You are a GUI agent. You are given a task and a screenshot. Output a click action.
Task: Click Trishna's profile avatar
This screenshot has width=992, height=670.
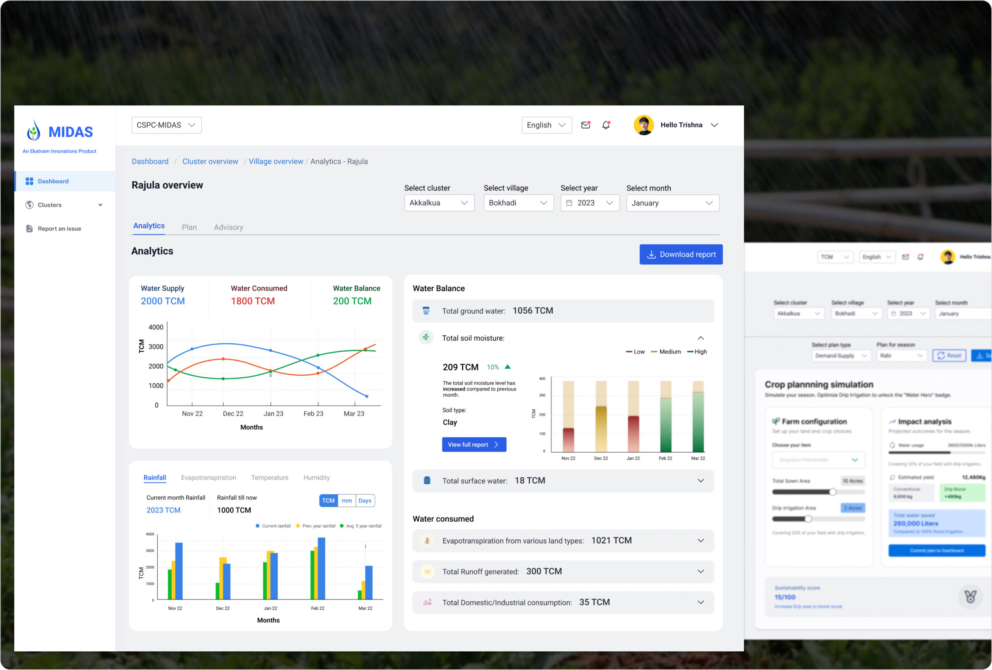[643, 125]
